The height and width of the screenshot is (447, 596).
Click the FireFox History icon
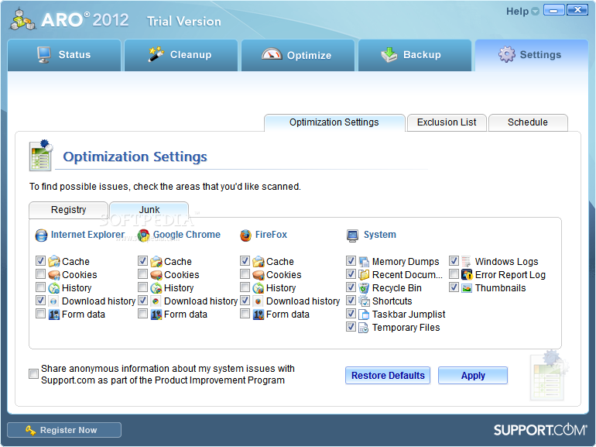(x=259, y=288)
